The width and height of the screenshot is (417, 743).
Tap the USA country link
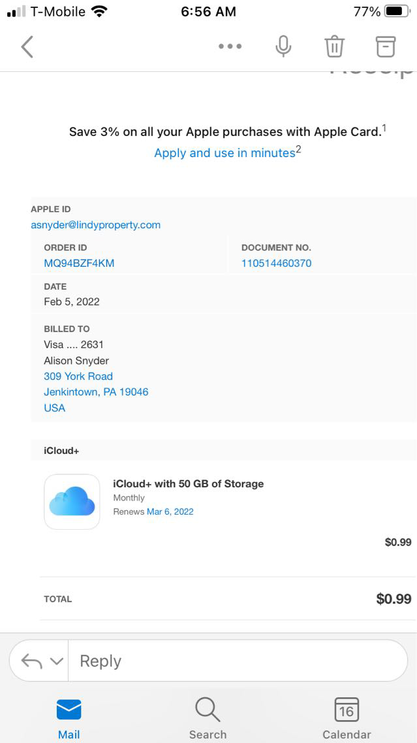tap(55, 408)
